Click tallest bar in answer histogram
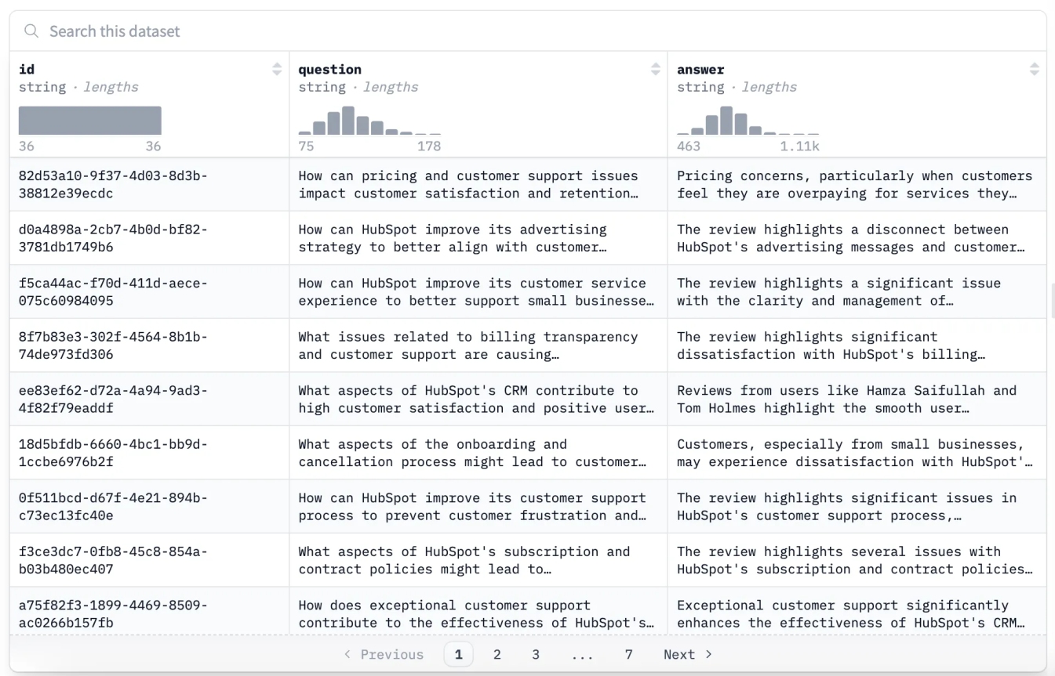The image size is (1055, 676). pyautogui.click(x=726, y=121)
